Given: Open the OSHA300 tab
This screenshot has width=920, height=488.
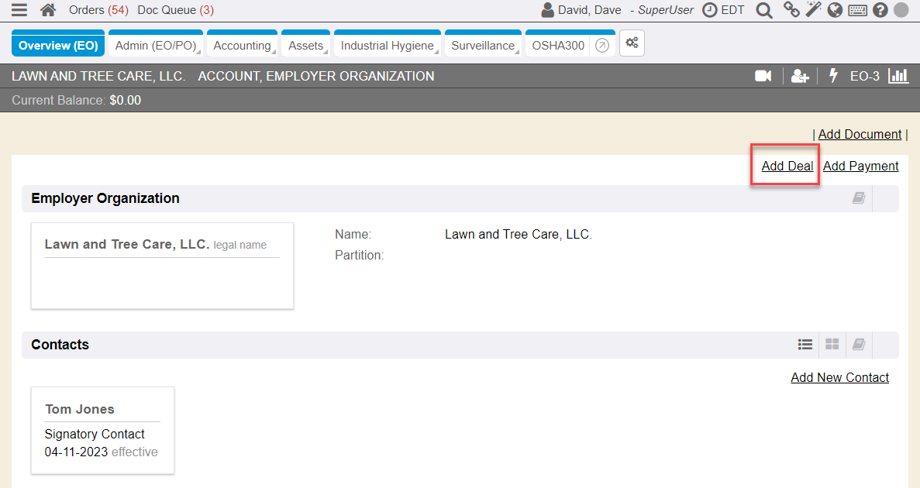Looking at the screenshot, I should pos(558,46).
